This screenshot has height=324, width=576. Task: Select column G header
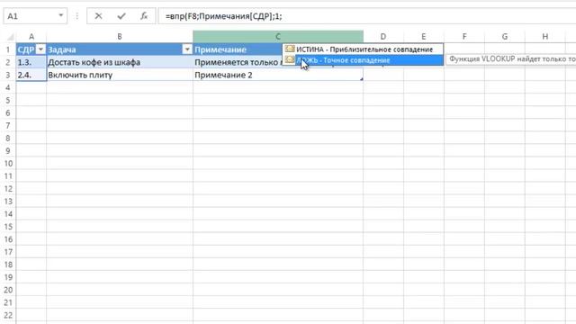pyautogui.click(x=505, y=36)
